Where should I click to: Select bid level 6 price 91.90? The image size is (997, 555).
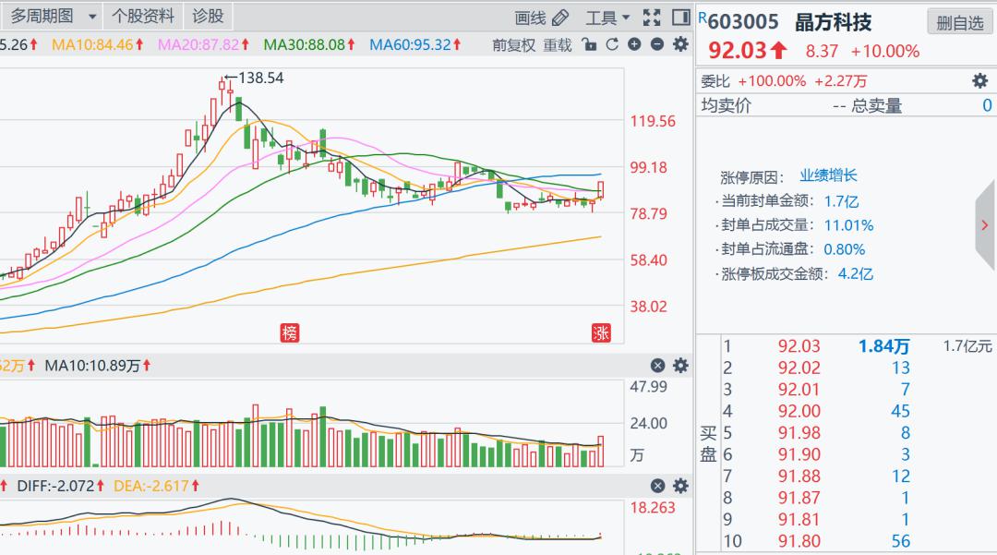[799, 454]
